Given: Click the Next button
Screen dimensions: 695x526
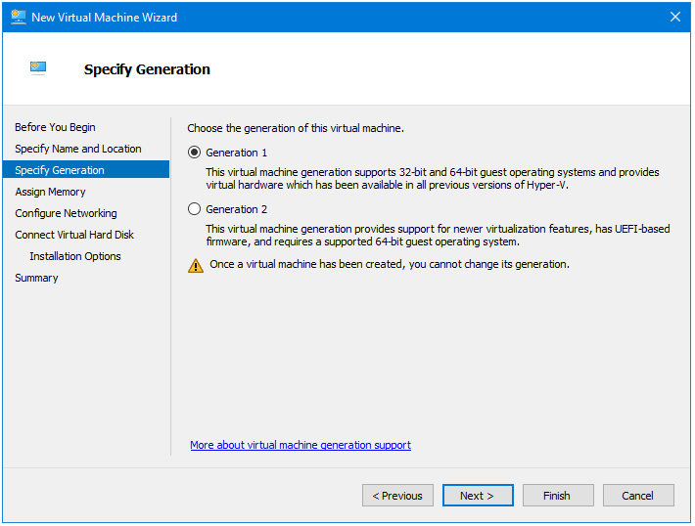Looking at the screenshot, I should (x=477, y=496).
